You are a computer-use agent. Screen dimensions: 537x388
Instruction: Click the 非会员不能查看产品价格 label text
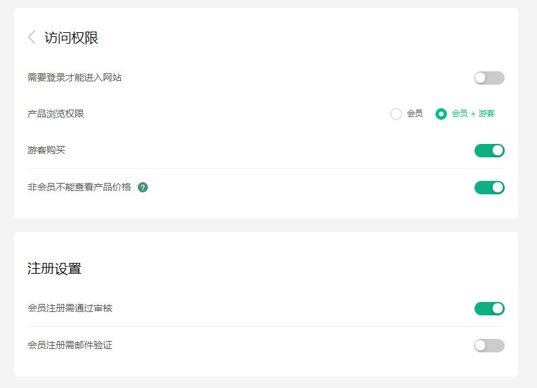pos(79,187)
